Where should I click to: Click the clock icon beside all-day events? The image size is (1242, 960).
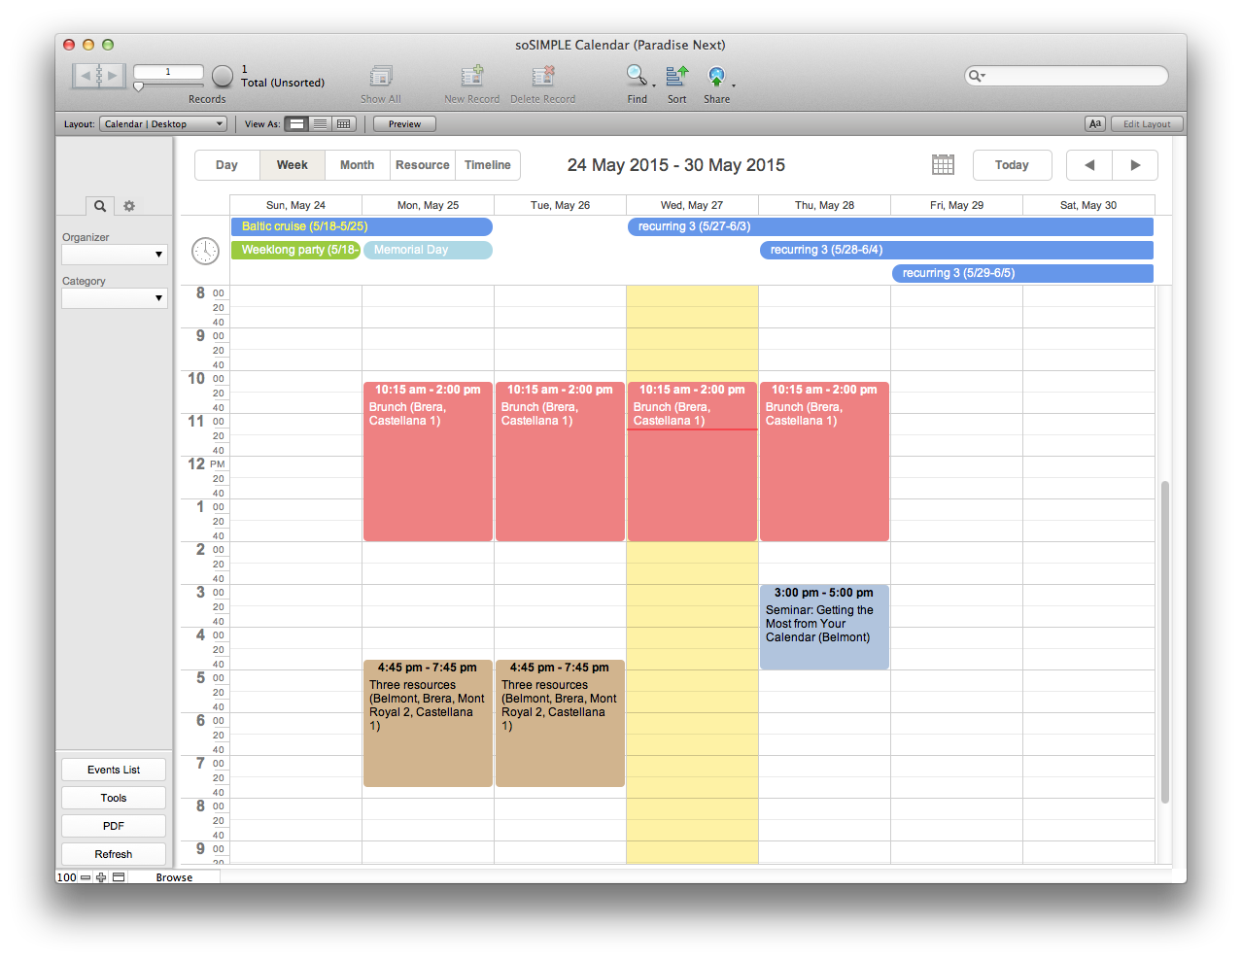pyautogui.click(x=205, y=251)
